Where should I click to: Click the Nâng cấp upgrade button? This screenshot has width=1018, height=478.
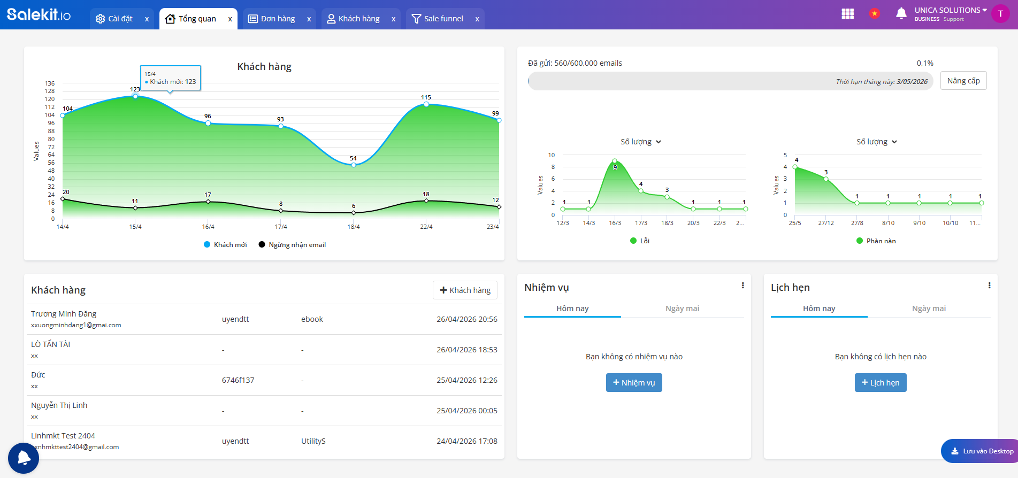(x=963, y=81)
